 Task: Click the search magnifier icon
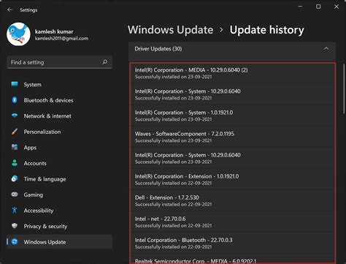click(x=105, y=62)
